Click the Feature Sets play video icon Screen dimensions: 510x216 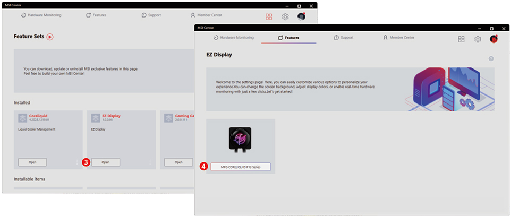50,37
